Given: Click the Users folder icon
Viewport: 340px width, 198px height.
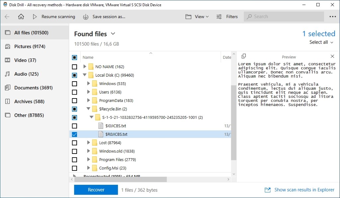Looking at the screenshot, I should coord(95,92).
